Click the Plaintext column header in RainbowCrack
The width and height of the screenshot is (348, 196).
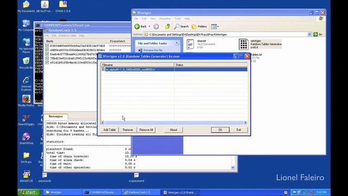point(120,41)
